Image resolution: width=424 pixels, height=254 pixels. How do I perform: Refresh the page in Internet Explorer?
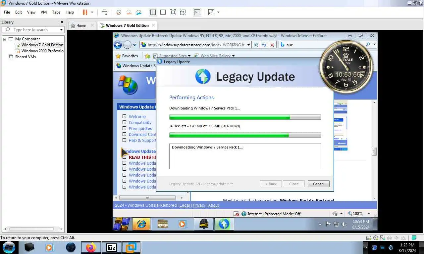tap(264, 45)
